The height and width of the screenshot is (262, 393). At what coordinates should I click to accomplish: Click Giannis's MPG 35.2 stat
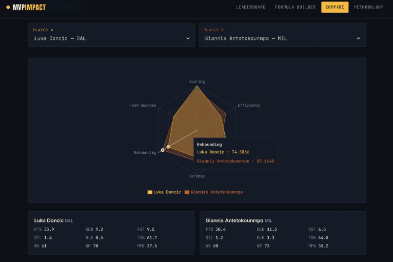coord(318,246)
